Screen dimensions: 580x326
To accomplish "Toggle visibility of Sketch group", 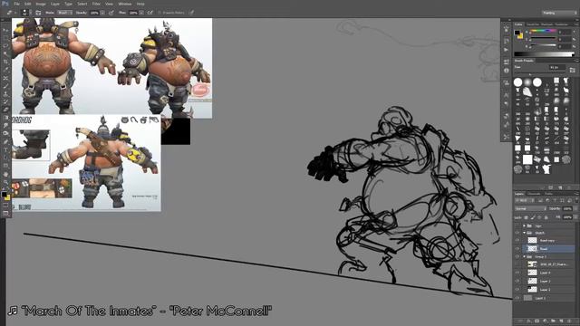I will click(x=517, y=233).
